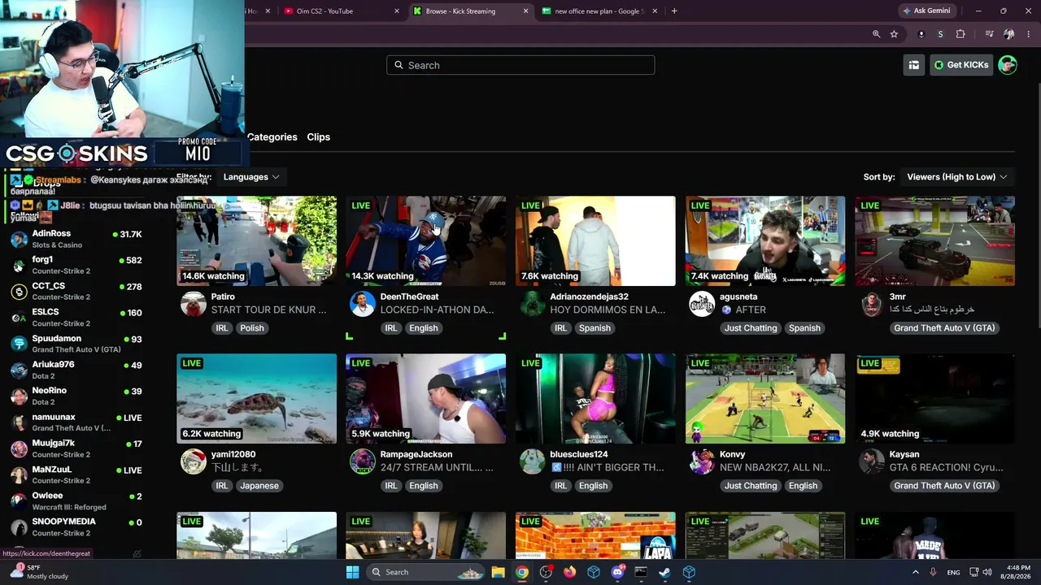Open Steam from the taskbar
The image size is (1041, 585).
pyautogui.click(x=664, y=572)
